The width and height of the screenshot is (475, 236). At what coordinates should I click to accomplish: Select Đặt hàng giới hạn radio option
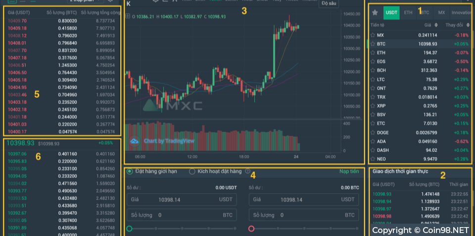(x=130, y=171)
